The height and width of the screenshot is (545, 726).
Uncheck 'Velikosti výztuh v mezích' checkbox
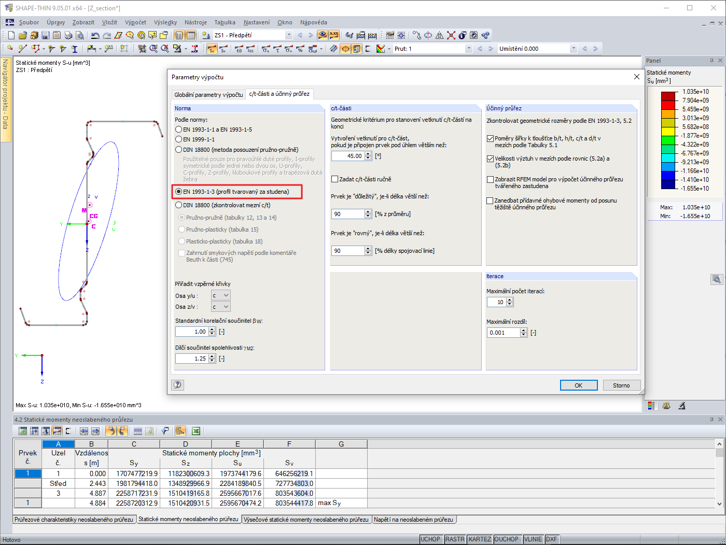click(491, 159)
